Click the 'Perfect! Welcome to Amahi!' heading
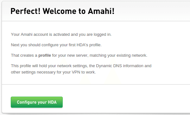This screenshot has width=190, height=115. 62,11
